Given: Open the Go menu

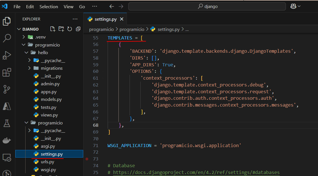Looking at the screenshot, I should (82, 7).
